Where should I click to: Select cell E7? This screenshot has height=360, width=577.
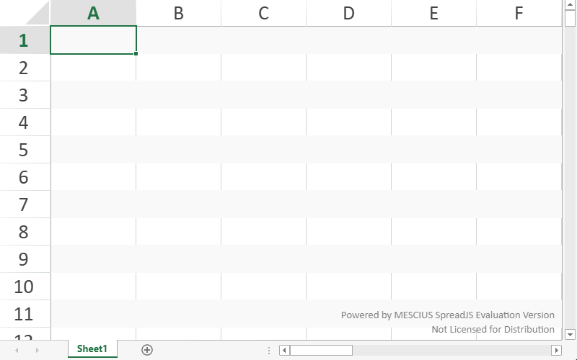point(433,204)
